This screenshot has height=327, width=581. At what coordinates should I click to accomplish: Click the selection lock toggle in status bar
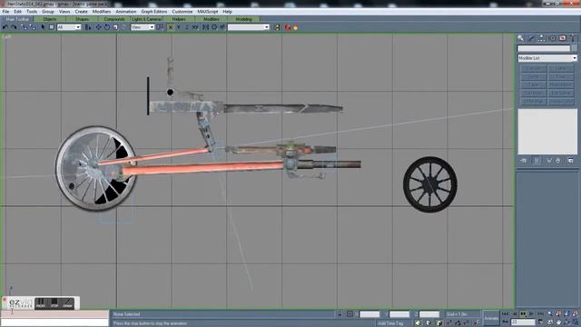340,314
